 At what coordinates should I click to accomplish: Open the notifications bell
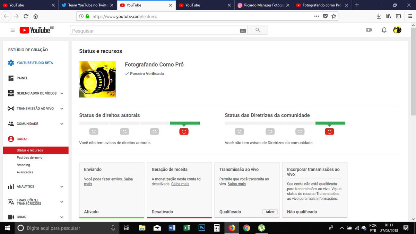[384, 30]
